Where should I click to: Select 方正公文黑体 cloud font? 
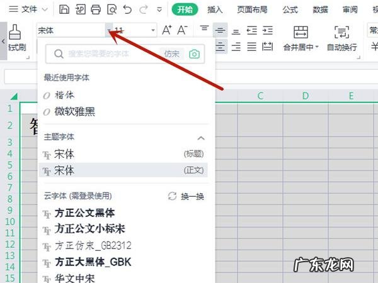tap(123, 213)
